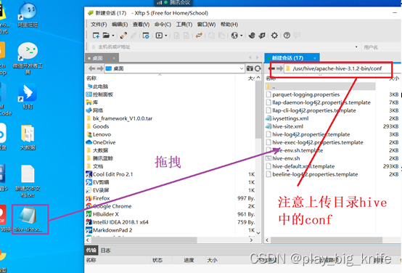Select IntelliJ IDEA 2018.1 x64 in local list
Image resolution: width=402 pixels, height=273 pixels.
120,222
